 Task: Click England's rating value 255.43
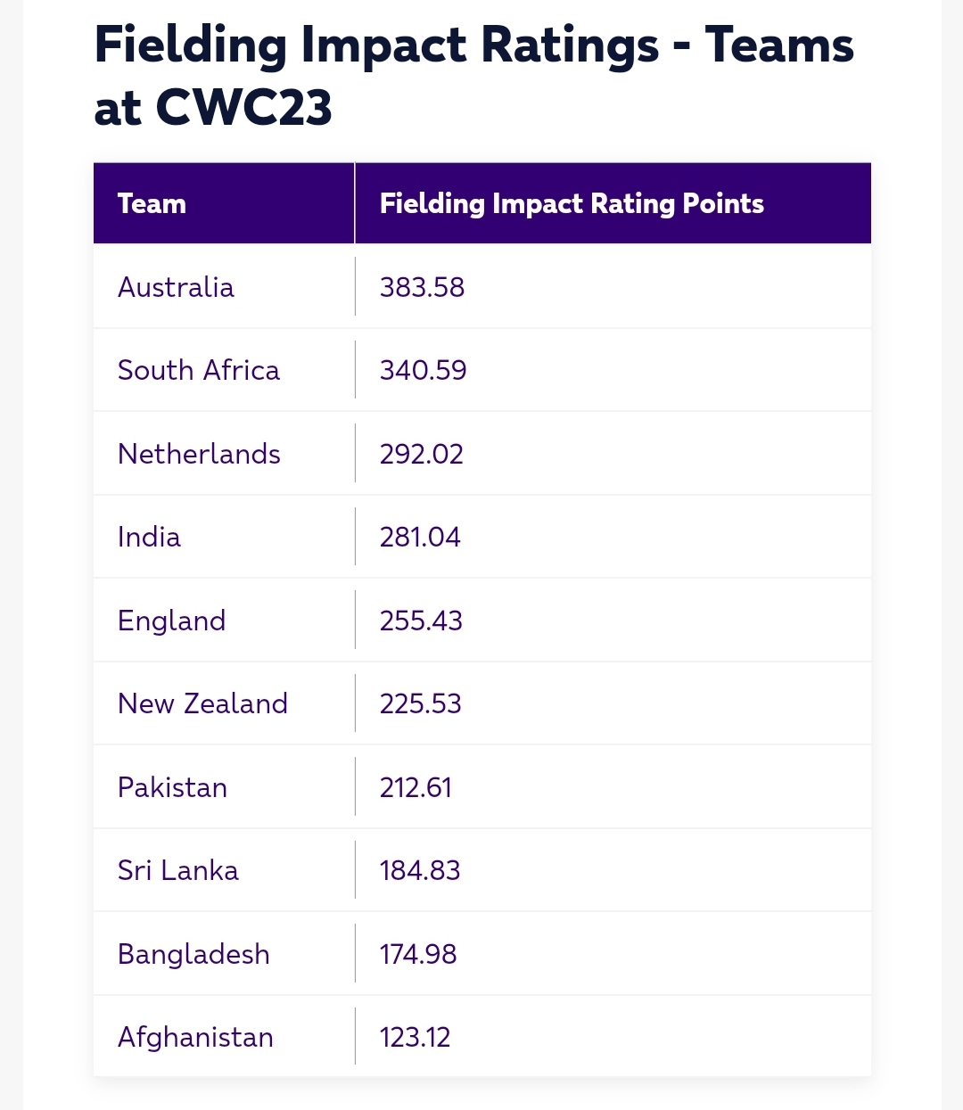click(421, 621)
